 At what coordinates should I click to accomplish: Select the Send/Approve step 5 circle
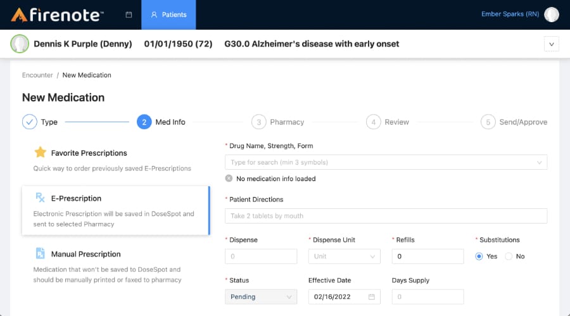coord(488,122)
